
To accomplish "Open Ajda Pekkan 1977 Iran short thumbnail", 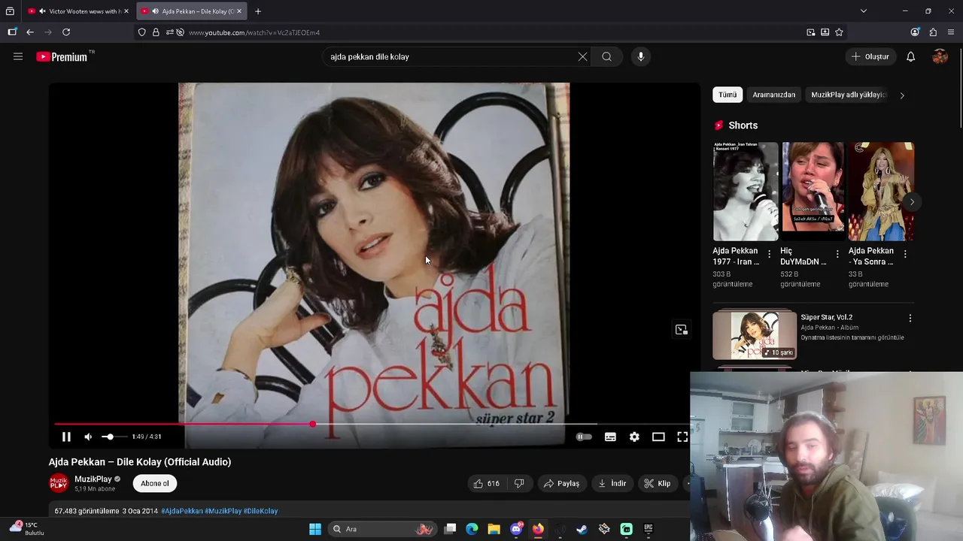I will pos(746,192).
